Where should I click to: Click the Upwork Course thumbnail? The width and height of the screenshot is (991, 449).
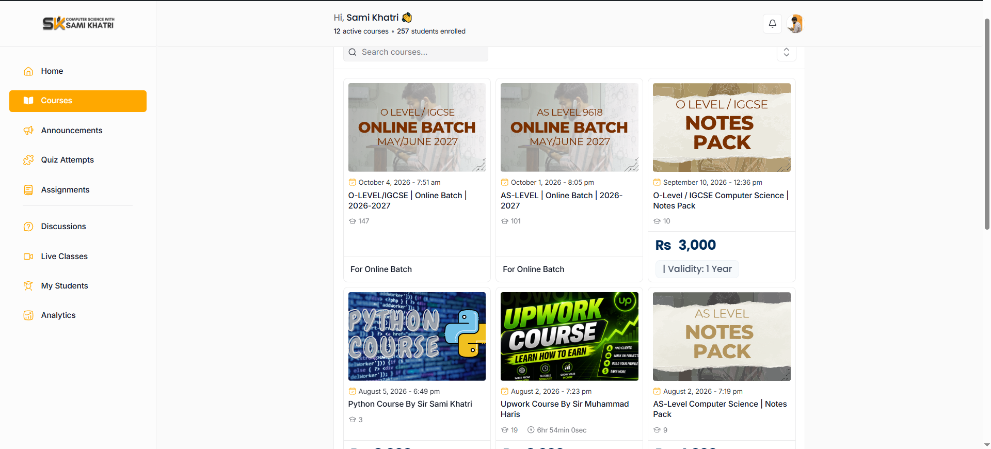569,336
